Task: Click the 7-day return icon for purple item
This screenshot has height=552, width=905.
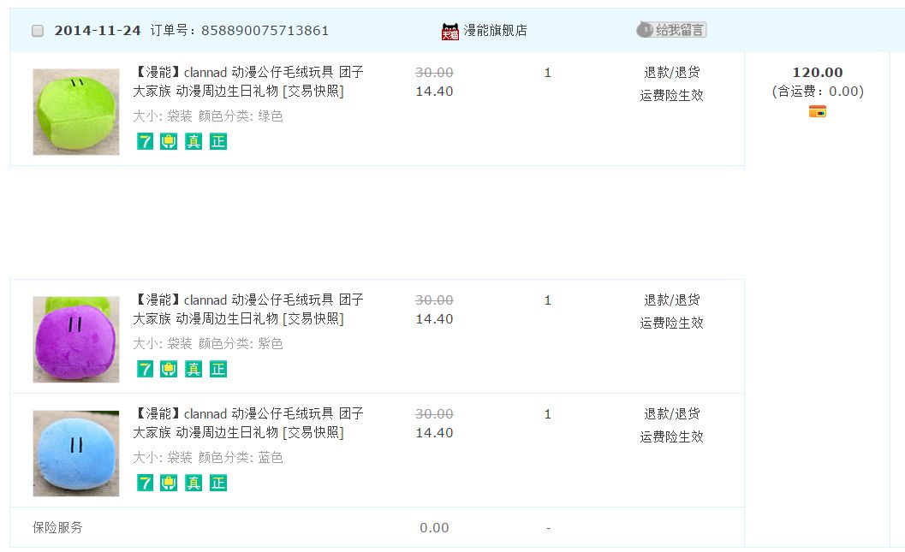Action: coord(146,369)
